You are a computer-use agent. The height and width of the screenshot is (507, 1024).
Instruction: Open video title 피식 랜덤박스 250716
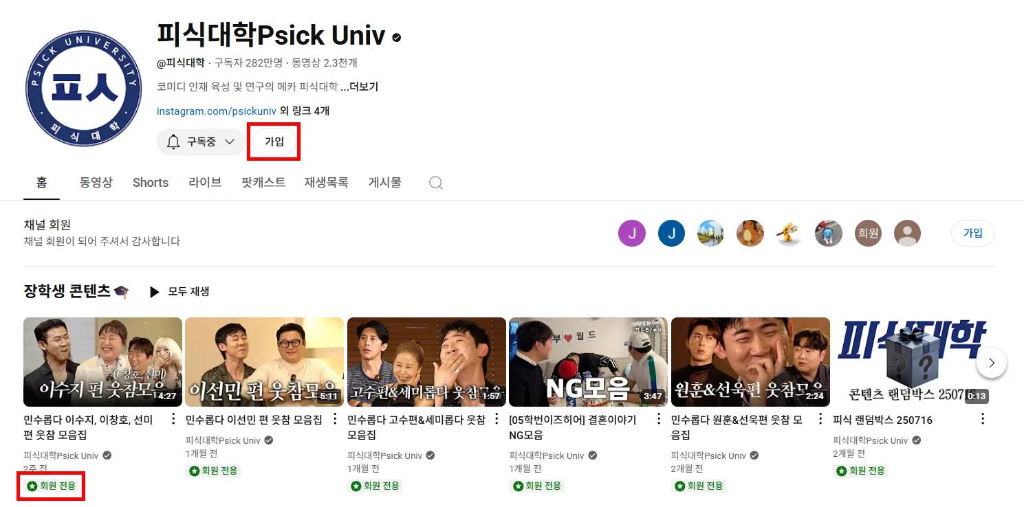882,420
